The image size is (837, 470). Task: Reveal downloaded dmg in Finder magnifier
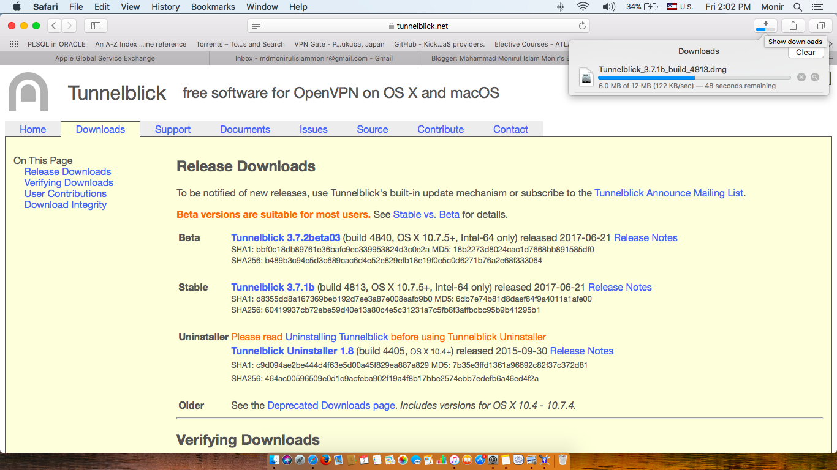pyautogui.click(x=814, y=77)
